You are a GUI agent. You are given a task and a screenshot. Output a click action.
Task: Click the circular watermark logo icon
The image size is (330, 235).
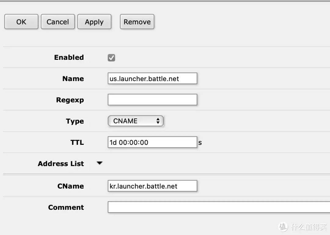[283, 226]
